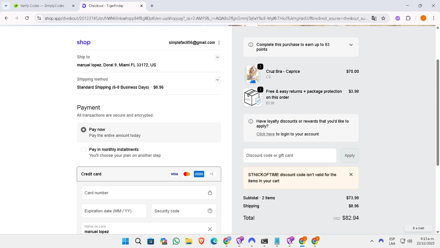Focus the Expiration date field
Image resolution: width=440 pixels, height=248 pixels.
[114, 211]
